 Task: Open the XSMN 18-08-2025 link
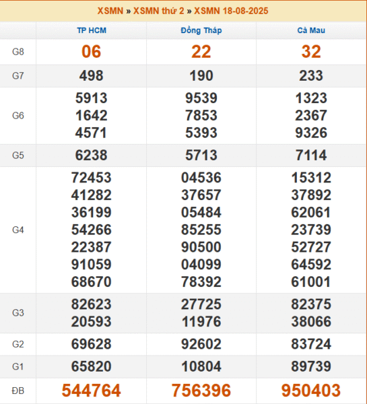(231, 11)
